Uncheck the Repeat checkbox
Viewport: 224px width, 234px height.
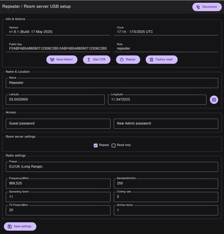96,145
